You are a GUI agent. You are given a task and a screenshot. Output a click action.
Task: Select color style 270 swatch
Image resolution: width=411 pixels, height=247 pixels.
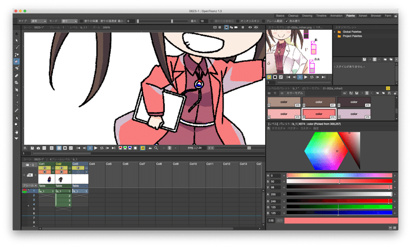click(x=284, y=102)
